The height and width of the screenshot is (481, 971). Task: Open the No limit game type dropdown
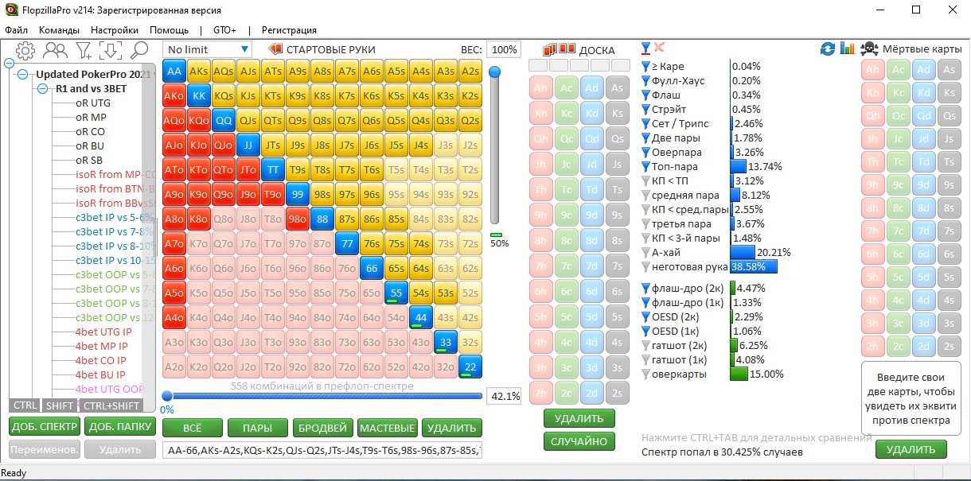pos(207,50)
